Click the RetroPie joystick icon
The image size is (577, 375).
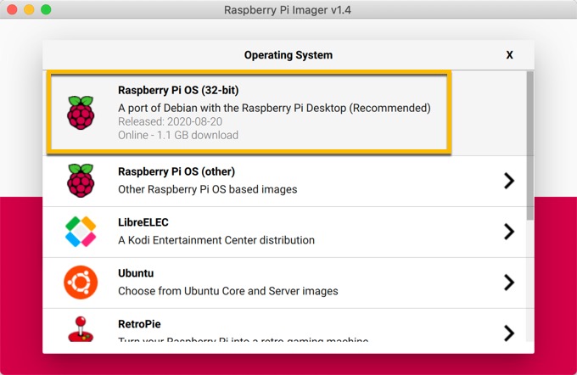[81, 328]
